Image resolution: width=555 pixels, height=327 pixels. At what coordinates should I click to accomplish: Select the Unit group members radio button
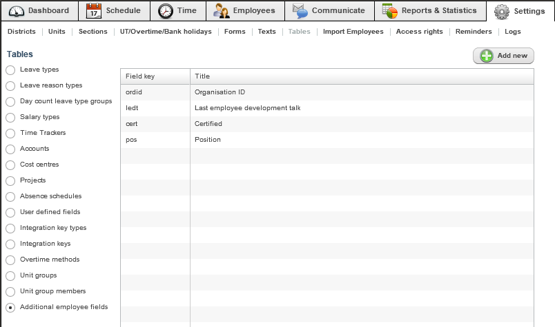point(10,292)
